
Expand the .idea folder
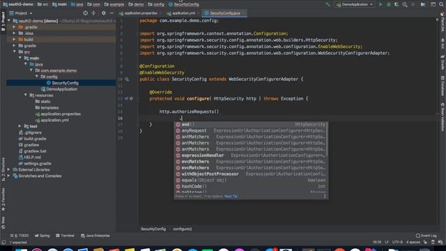(14, 33)
